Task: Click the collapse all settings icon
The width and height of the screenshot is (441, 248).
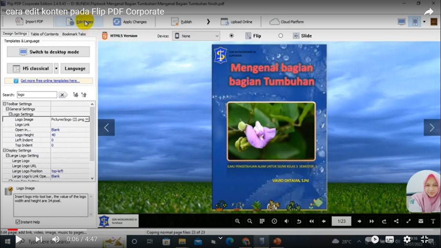Action: [x=84, y=95]
